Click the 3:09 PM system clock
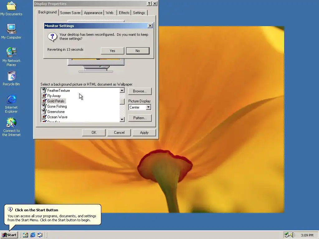The image size is (319, 239). pos(307,235)
